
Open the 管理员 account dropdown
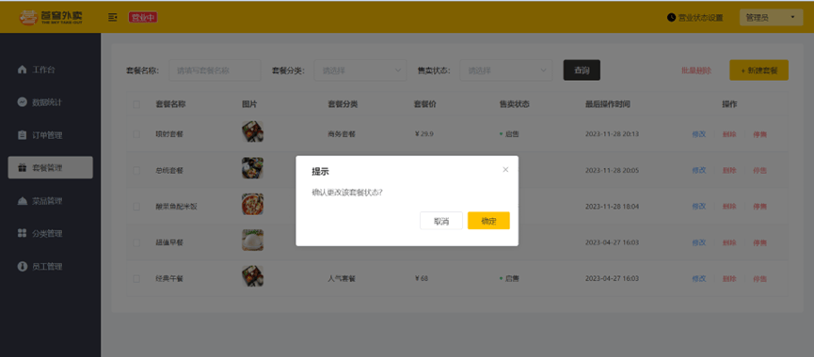click(771, 17)
